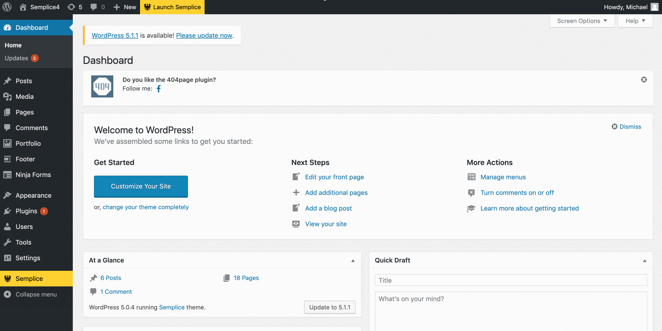This screenshot has width=662, height=331.
Task: Follow the Please update now link
Action: 204,35
